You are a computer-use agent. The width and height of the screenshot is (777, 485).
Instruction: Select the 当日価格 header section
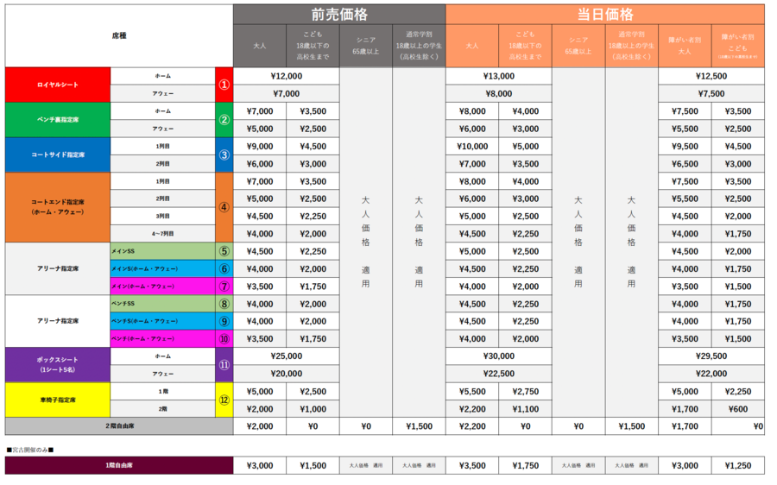(x=604, y=14)
